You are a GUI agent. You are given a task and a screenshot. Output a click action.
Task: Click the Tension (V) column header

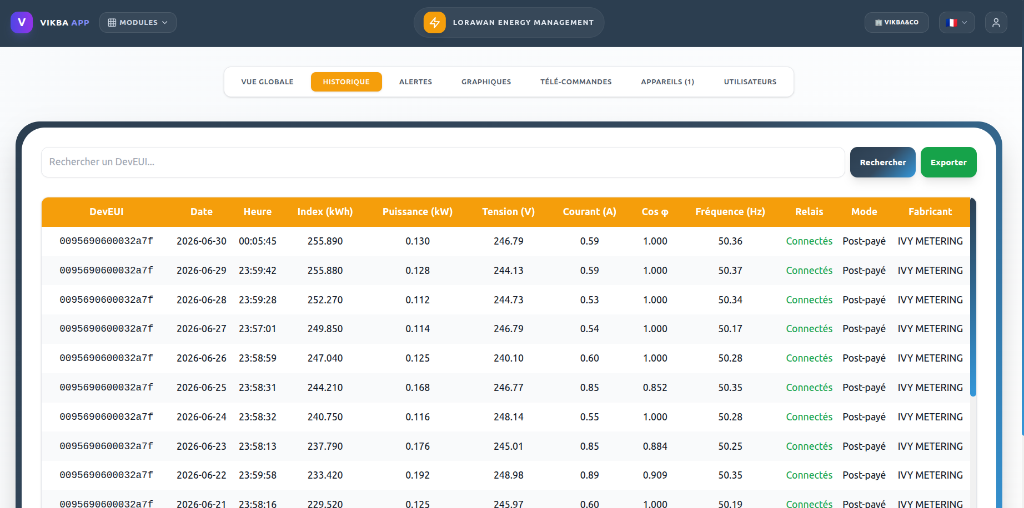pyautogui.click(x=508, y=212)
